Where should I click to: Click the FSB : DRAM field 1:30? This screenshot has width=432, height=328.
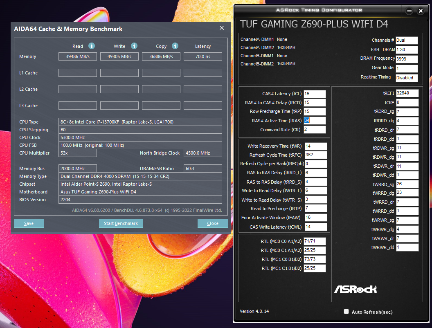pyautogui.click(x=407, y=49)
